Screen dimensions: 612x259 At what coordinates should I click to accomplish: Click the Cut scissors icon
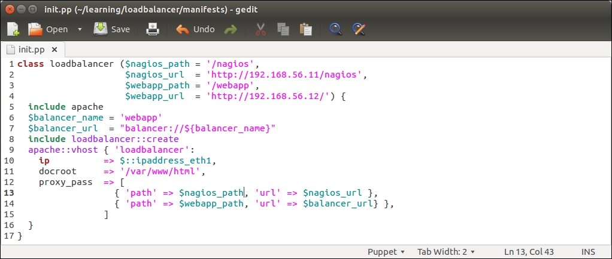coord(260,29)
